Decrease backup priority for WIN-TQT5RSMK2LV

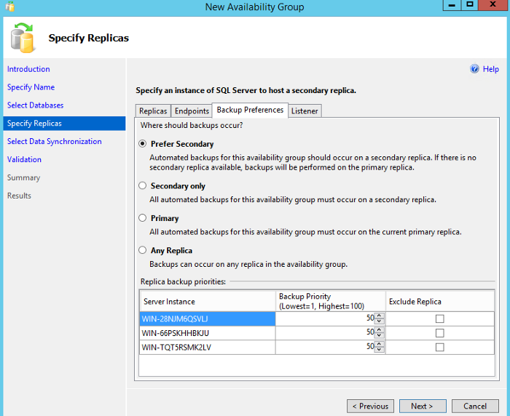point(380,350)
